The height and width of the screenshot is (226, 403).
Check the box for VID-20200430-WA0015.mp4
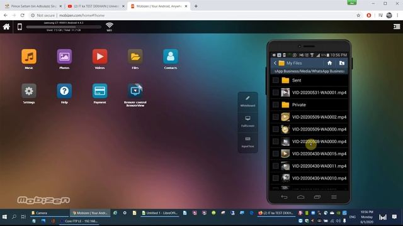click(276, 154)
